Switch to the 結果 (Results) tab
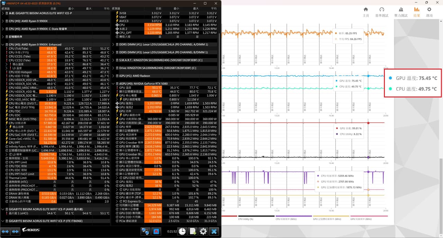The image size is (443, 238). tap(417, 11)
